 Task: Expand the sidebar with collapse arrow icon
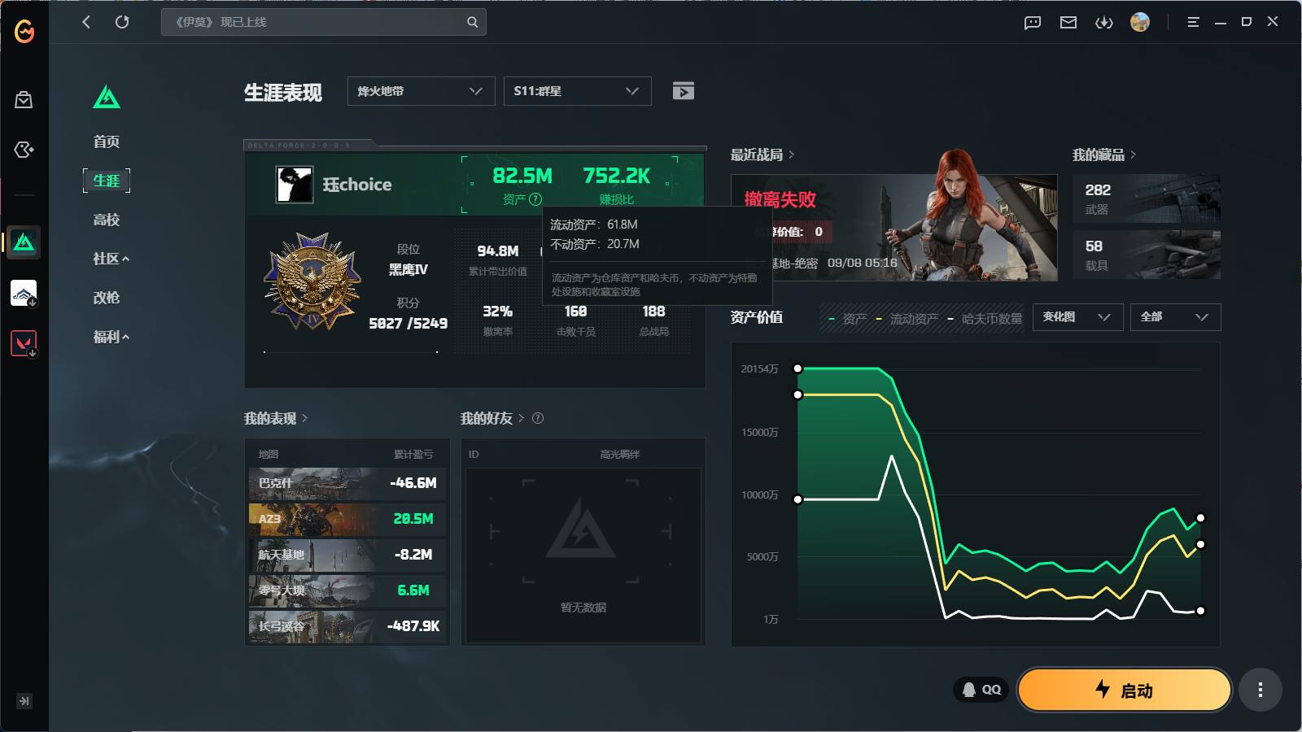(x=24, y=701)
